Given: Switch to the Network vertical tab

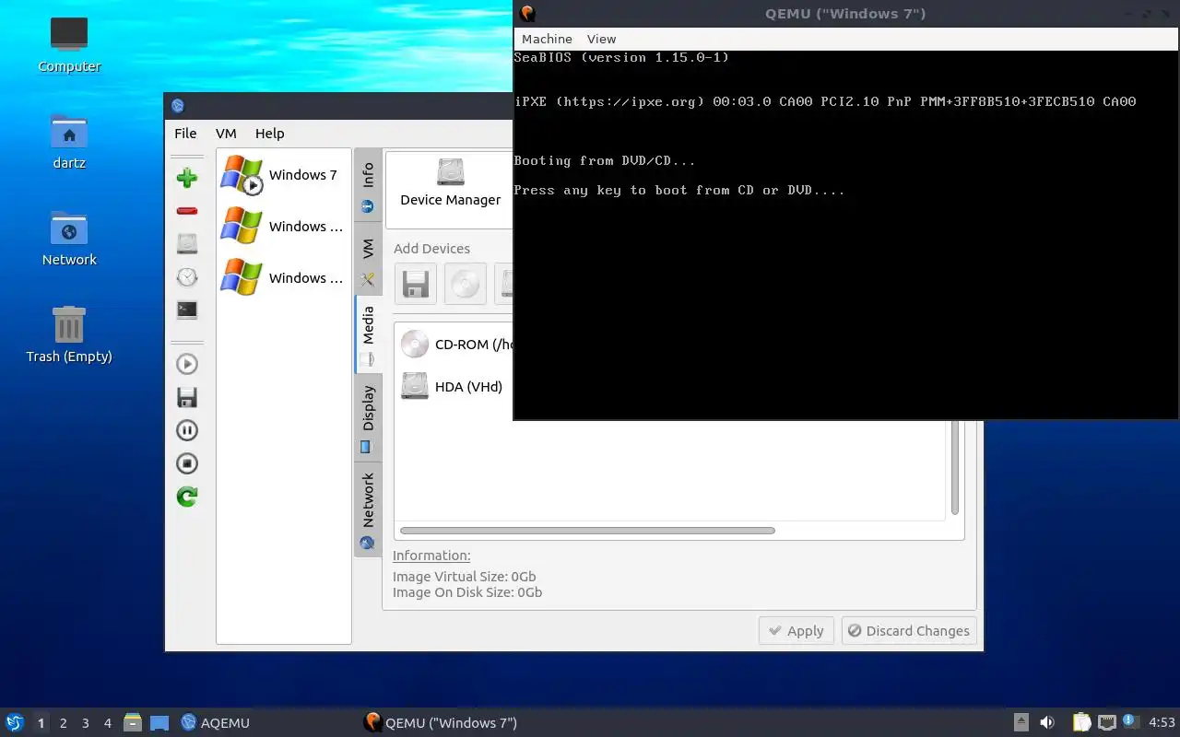Looking at the screenshot, I should [x=368, y=509].
